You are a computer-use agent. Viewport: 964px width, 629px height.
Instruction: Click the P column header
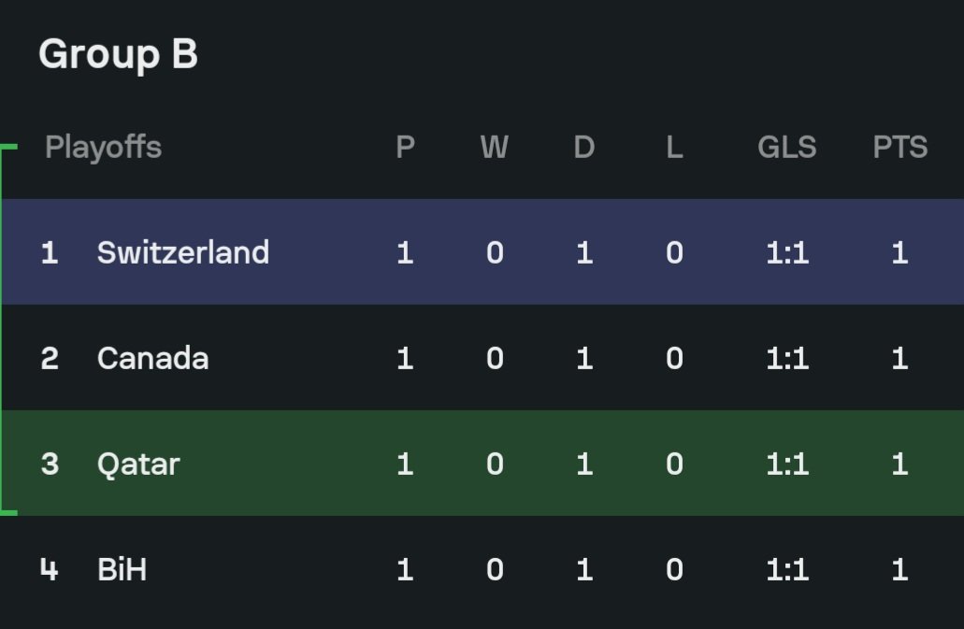click(x=405, y=148)
